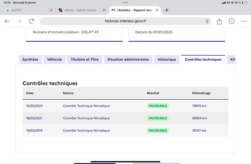251x164 pixels.
Task: Go back using the browser back arrow
Action: click(7, 21)
